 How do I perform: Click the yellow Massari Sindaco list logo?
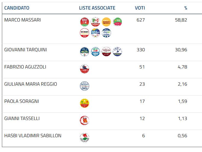(106, 22)
